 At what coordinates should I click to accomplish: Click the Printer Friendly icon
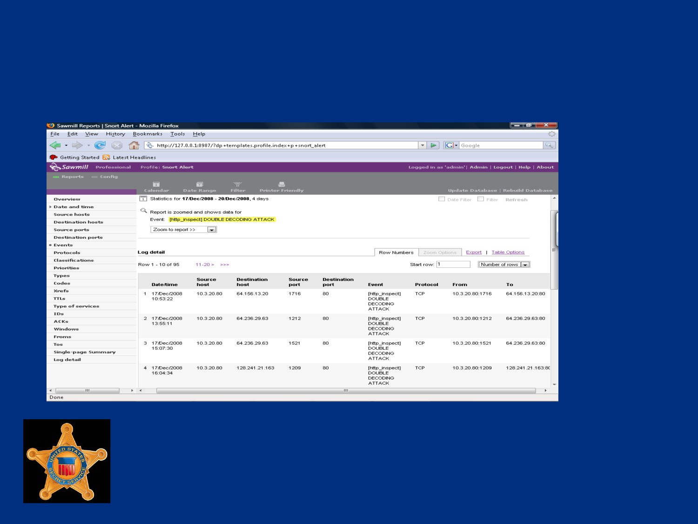[282, 184]
